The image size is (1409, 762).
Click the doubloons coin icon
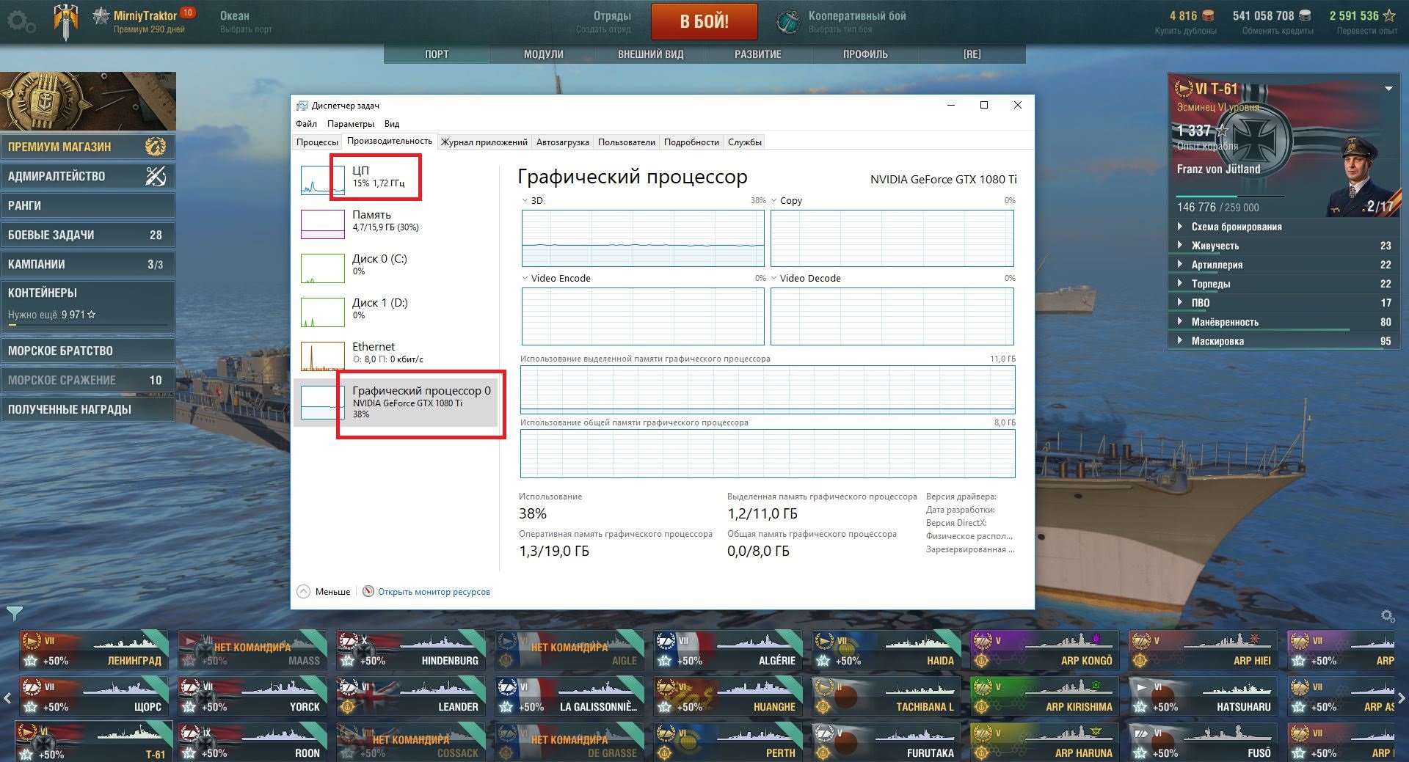1208,15
